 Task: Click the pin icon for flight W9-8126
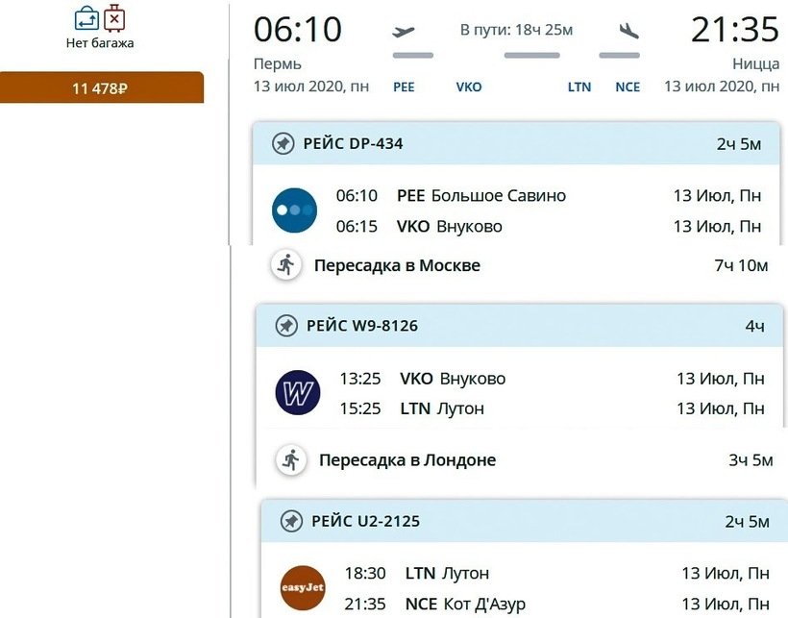point(285,326)
